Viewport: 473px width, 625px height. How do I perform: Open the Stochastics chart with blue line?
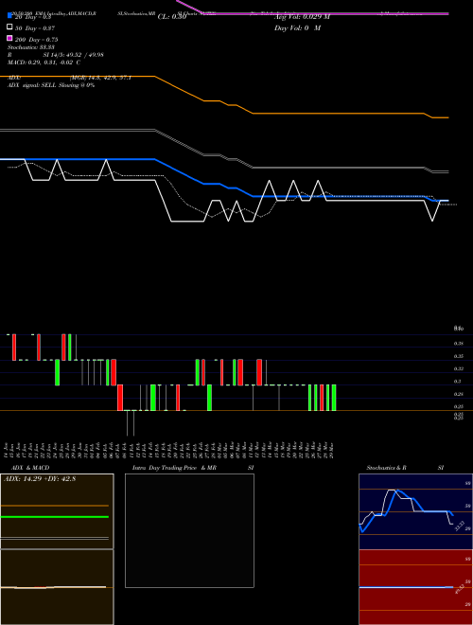415,511
